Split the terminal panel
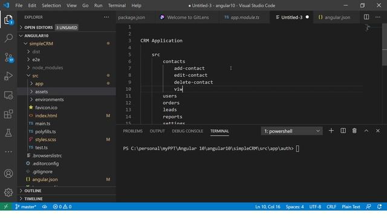The height and width of the screenshot is (218, 387). coord(343,131)
